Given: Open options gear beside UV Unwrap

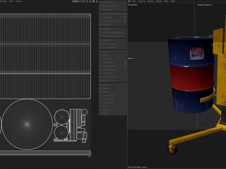Looking at the screenshot, I should pyautogui.click(x=125, y=17).
